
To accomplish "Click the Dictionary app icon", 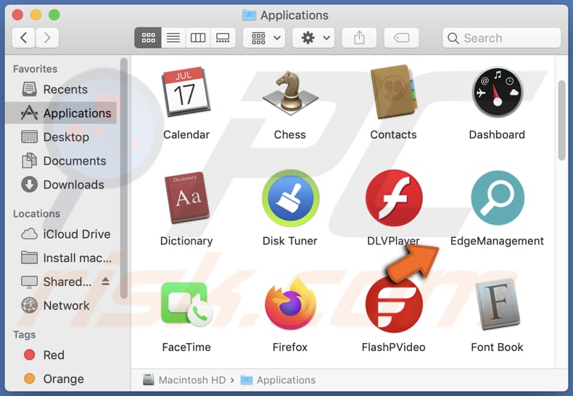I will tap(186, 199).
